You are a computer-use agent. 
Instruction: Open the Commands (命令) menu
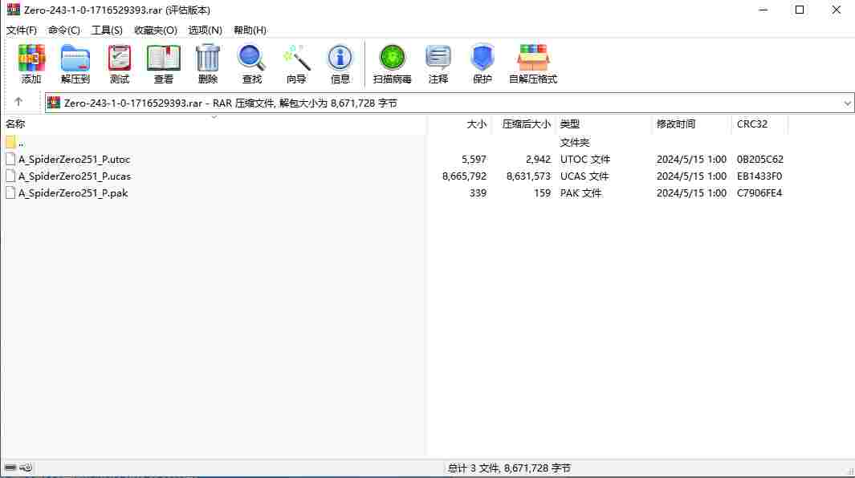[x=63, y=30]
